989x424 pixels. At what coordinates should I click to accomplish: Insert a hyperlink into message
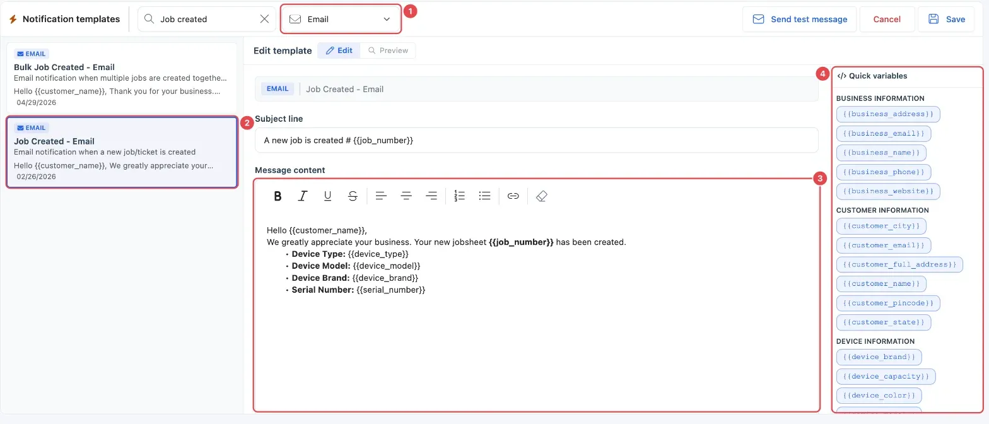513,196
